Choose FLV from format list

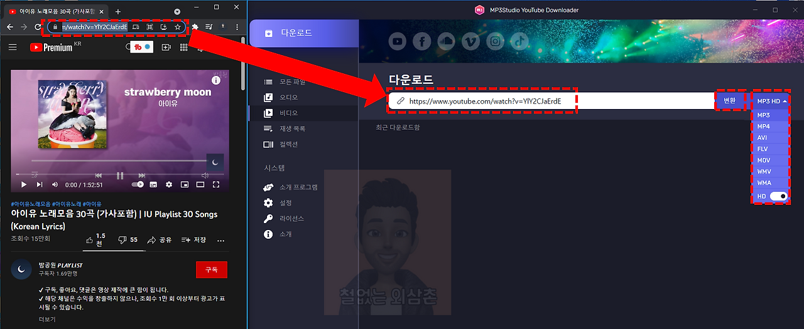(771, 149)
